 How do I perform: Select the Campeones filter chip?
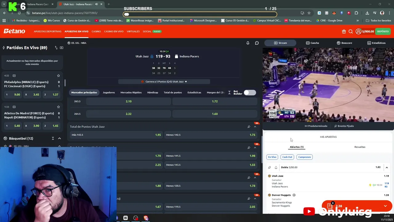coord(304,157)
